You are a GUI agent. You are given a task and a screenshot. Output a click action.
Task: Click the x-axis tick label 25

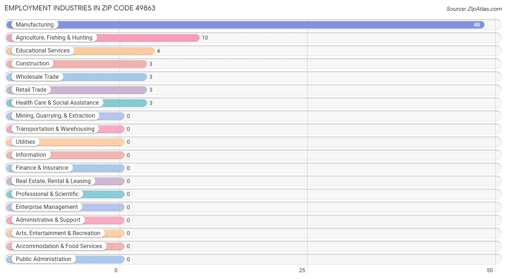302,270
